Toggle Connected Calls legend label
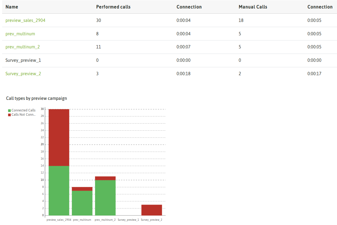The width and height of the screenshot is (337, 225). point(23,111)
